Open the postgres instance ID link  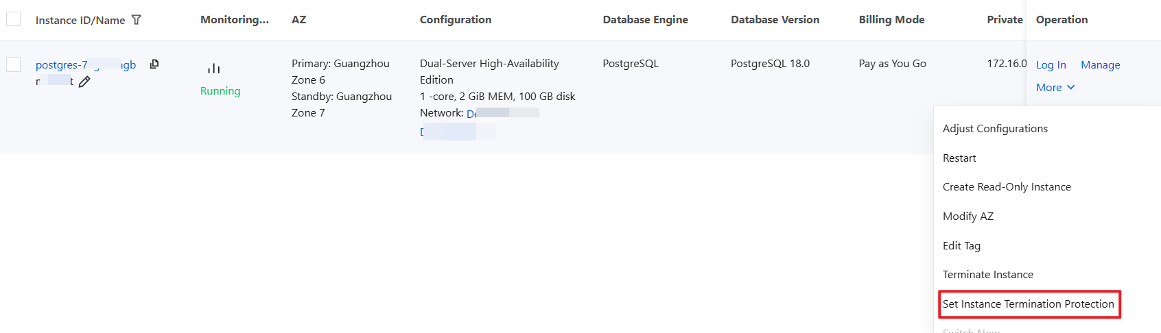coord(61,65)
